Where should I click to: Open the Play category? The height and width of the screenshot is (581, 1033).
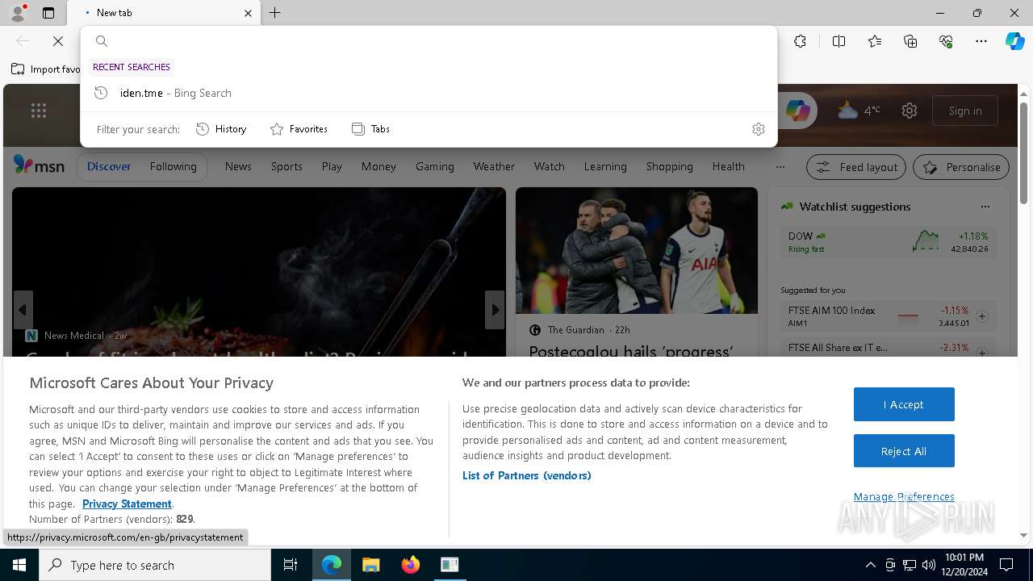tap(332, 166)
